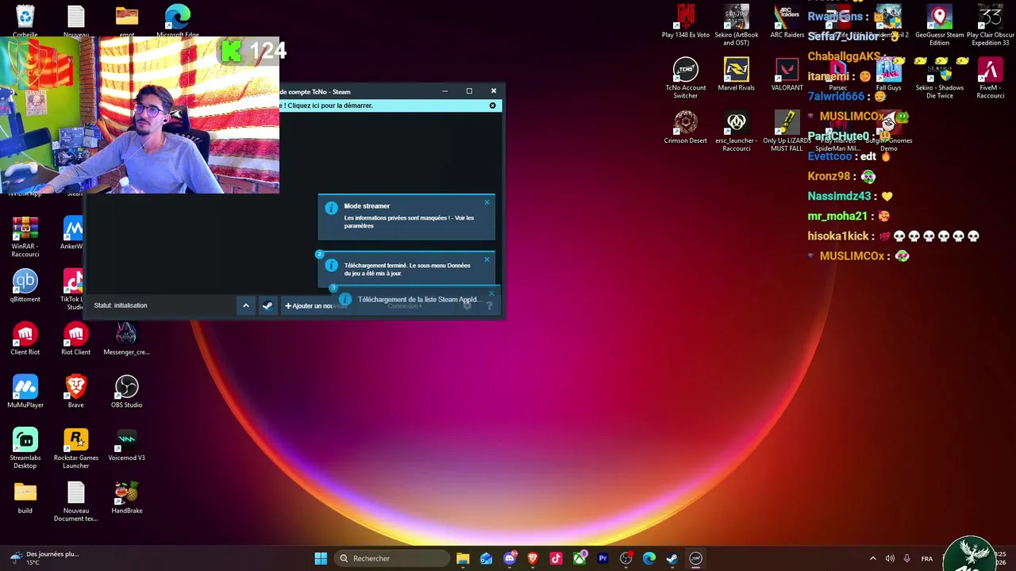Click the Statut: initialisation text
This screenshot has height=571, width=1016.
(121, 305)
